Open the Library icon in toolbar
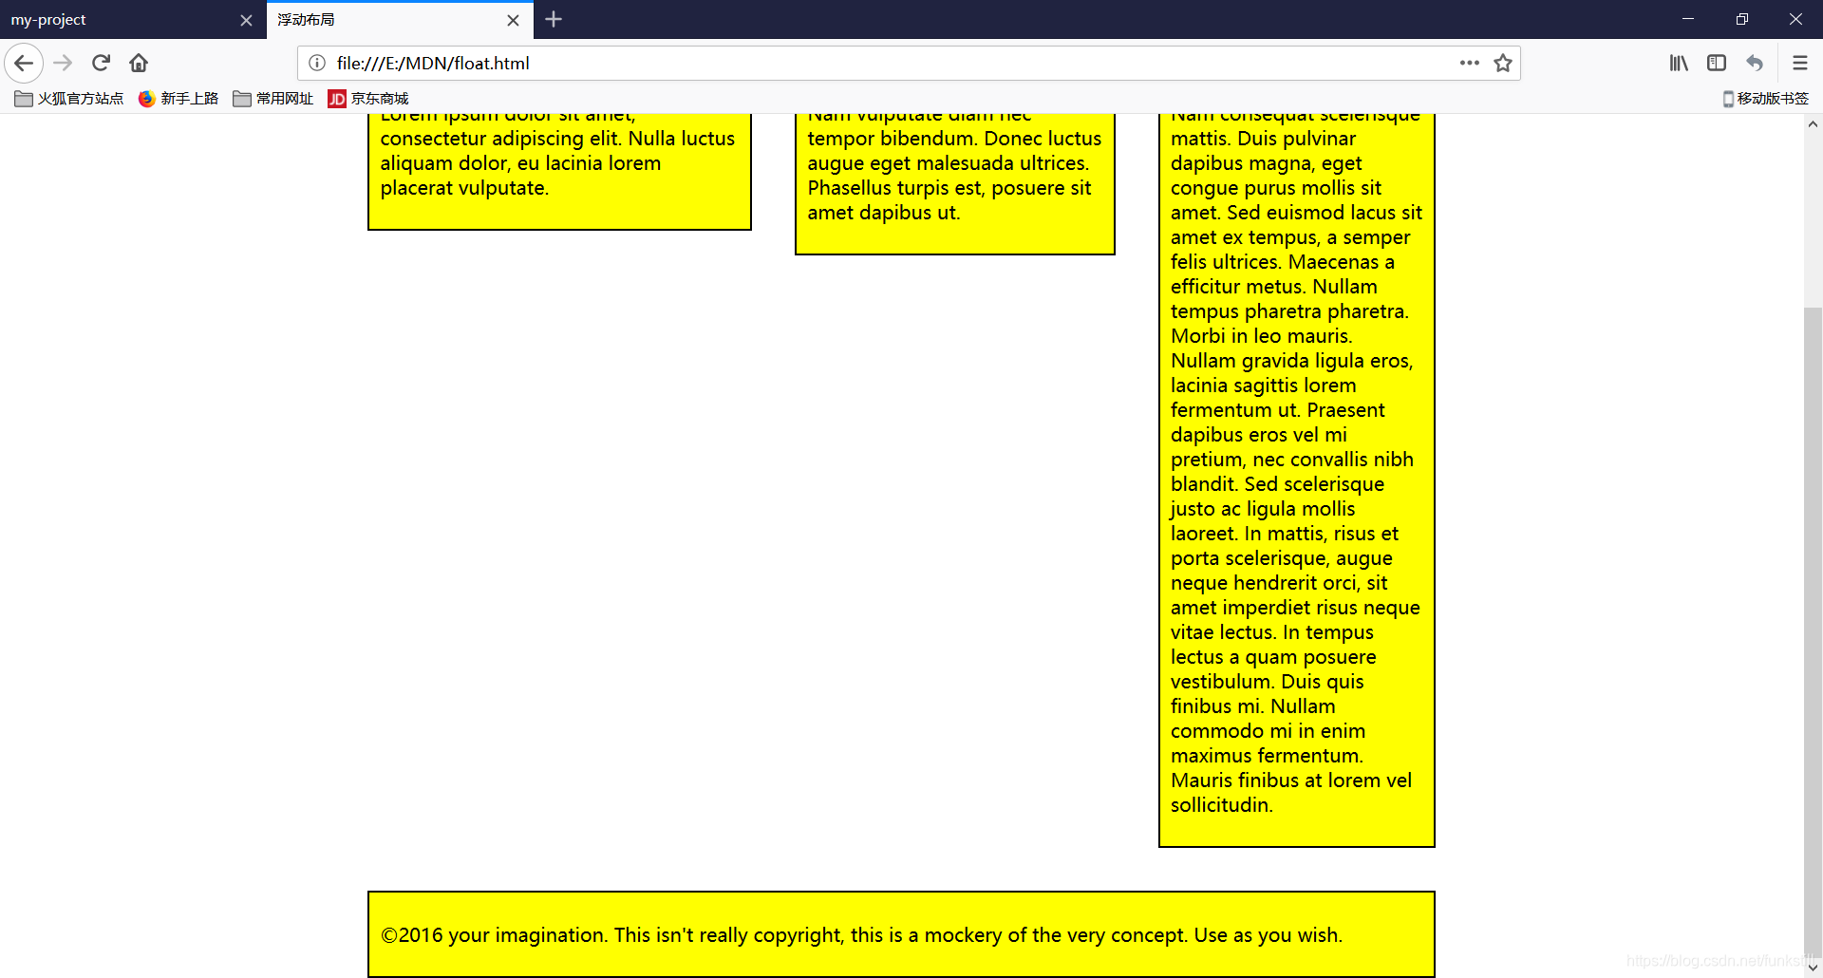This screenshot has height=978, width=1823. pyautogui.click(x=1679, y=64)
